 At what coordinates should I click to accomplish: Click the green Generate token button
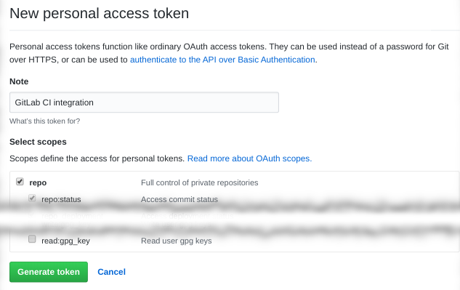pos(49,272)
